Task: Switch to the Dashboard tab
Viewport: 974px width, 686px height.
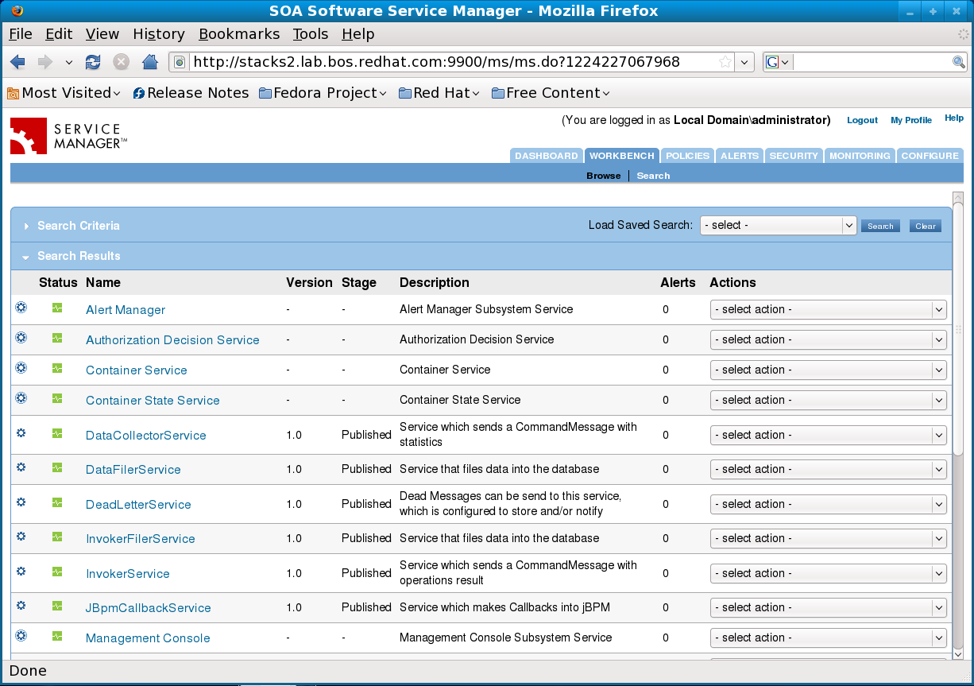Action: pyautogui.click(x=547, y=156)
